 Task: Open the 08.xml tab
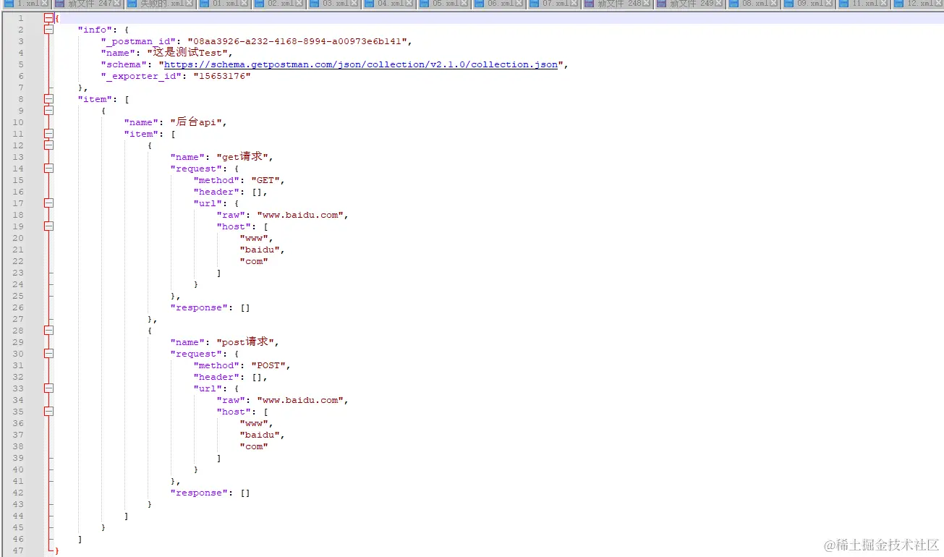pos(753,4)
